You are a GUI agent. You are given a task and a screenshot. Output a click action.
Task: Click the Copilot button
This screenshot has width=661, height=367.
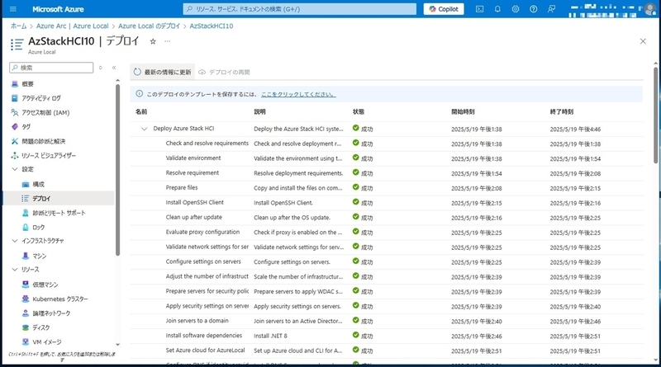tap(444, 9)
